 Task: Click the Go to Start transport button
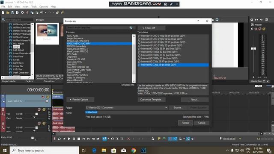[x=84, y=139]
